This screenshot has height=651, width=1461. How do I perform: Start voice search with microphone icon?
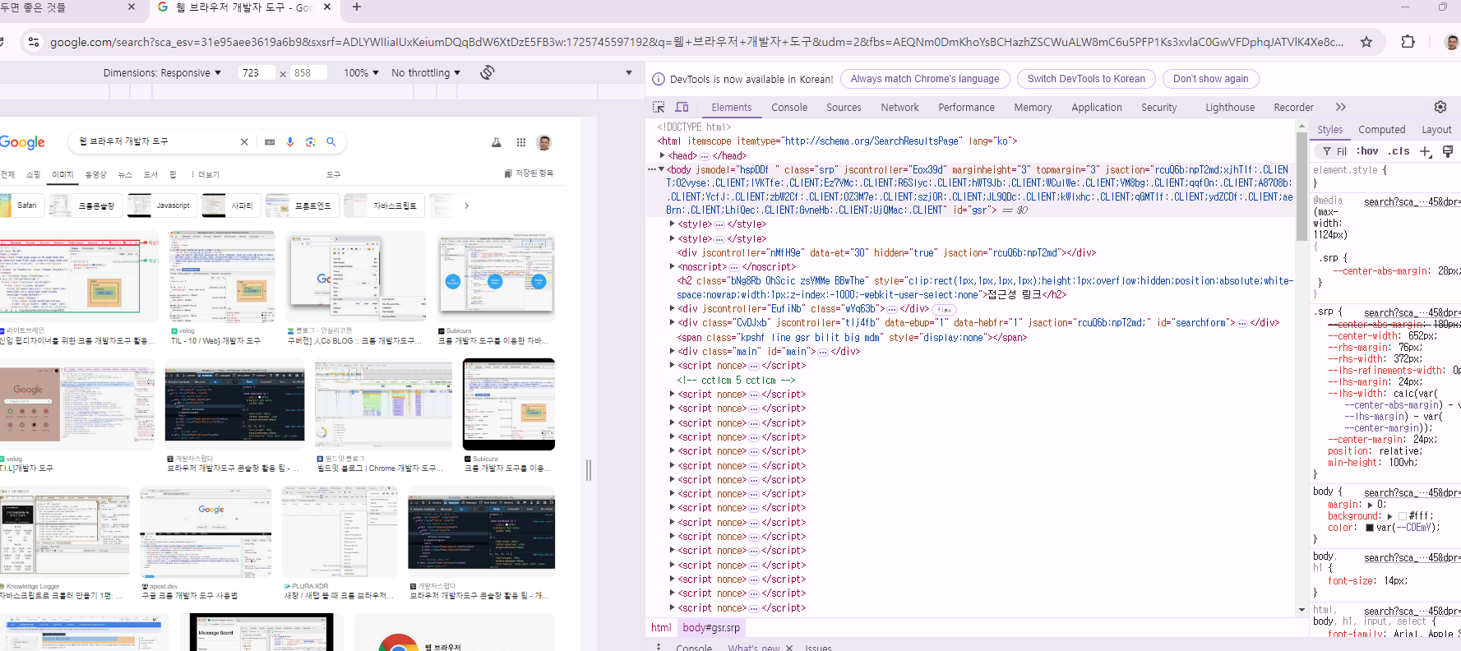290,141
